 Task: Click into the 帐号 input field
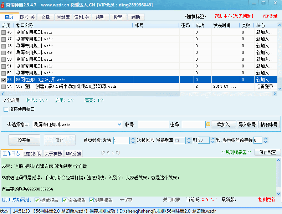(x=153, y=124)
